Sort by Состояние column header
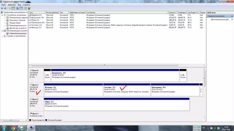The height and width of the screenshot is (131, 234). [x=127, y=12]
